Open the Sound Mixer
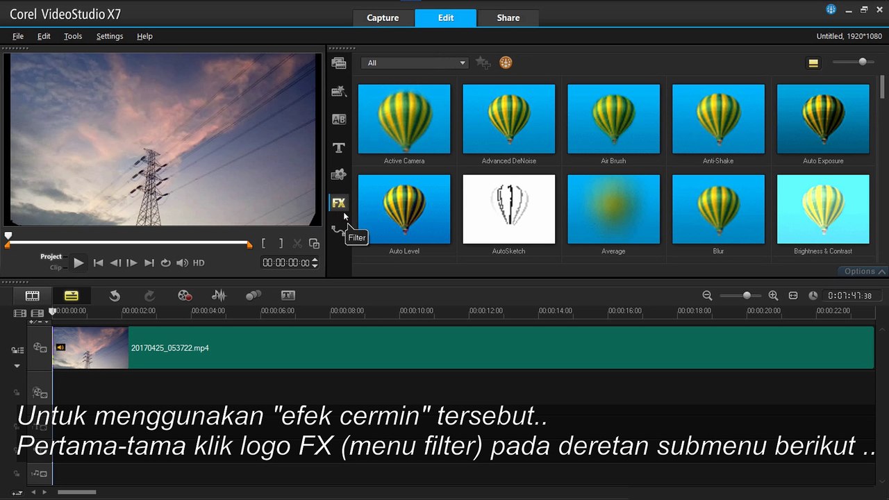 (x=219, y=295)
